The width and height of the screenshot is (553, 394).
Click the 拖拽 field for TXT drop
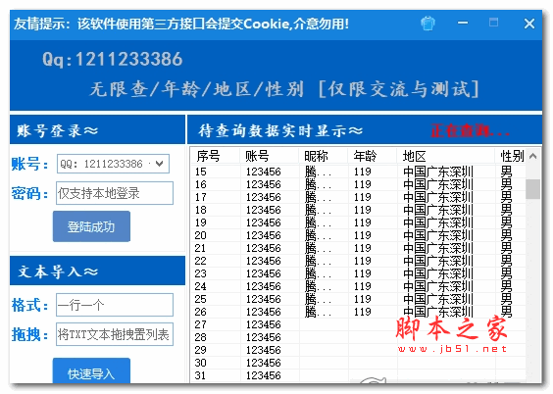(115, 334)
